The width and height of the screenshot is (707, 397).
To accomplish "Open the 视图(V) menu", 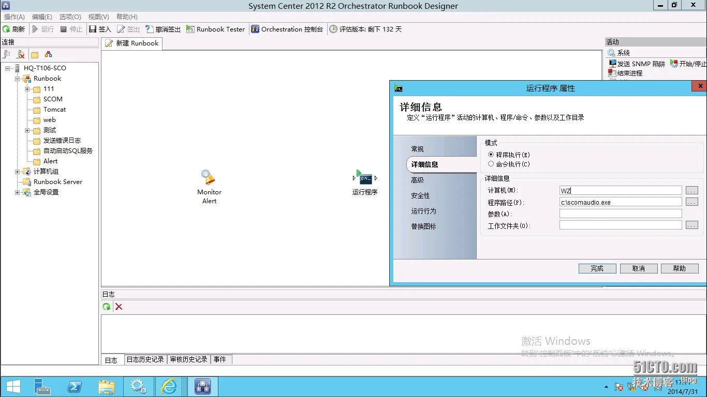I will pyautogui.click(x=98, y=17).
